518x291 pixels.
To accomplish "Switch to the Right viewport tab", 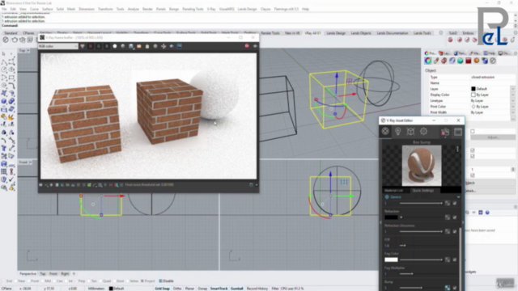I will tap(65, 273).
